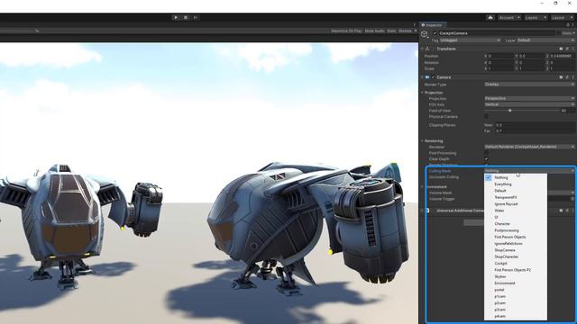This screenshot has width=577, height=324.
Task: Click the Position Z field
Action: click(563, 56)
